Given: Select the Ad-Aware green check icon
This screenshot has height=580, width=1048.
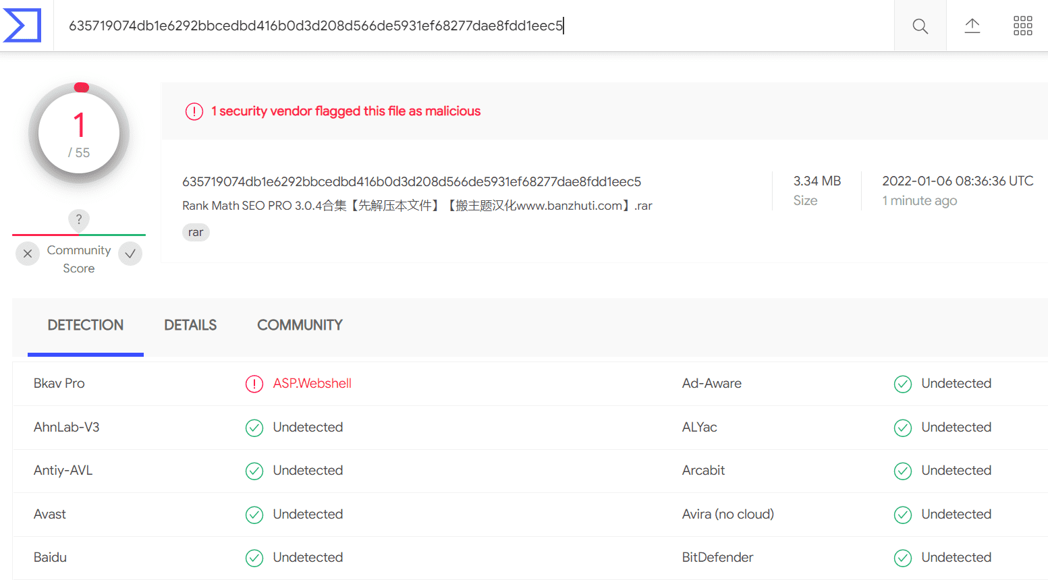Looking at the screenshot, I should [903, 384].
